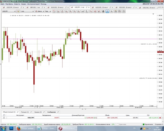
Task: Open Photoshop from the Windows taskbar
Action: tap(11, 128)
